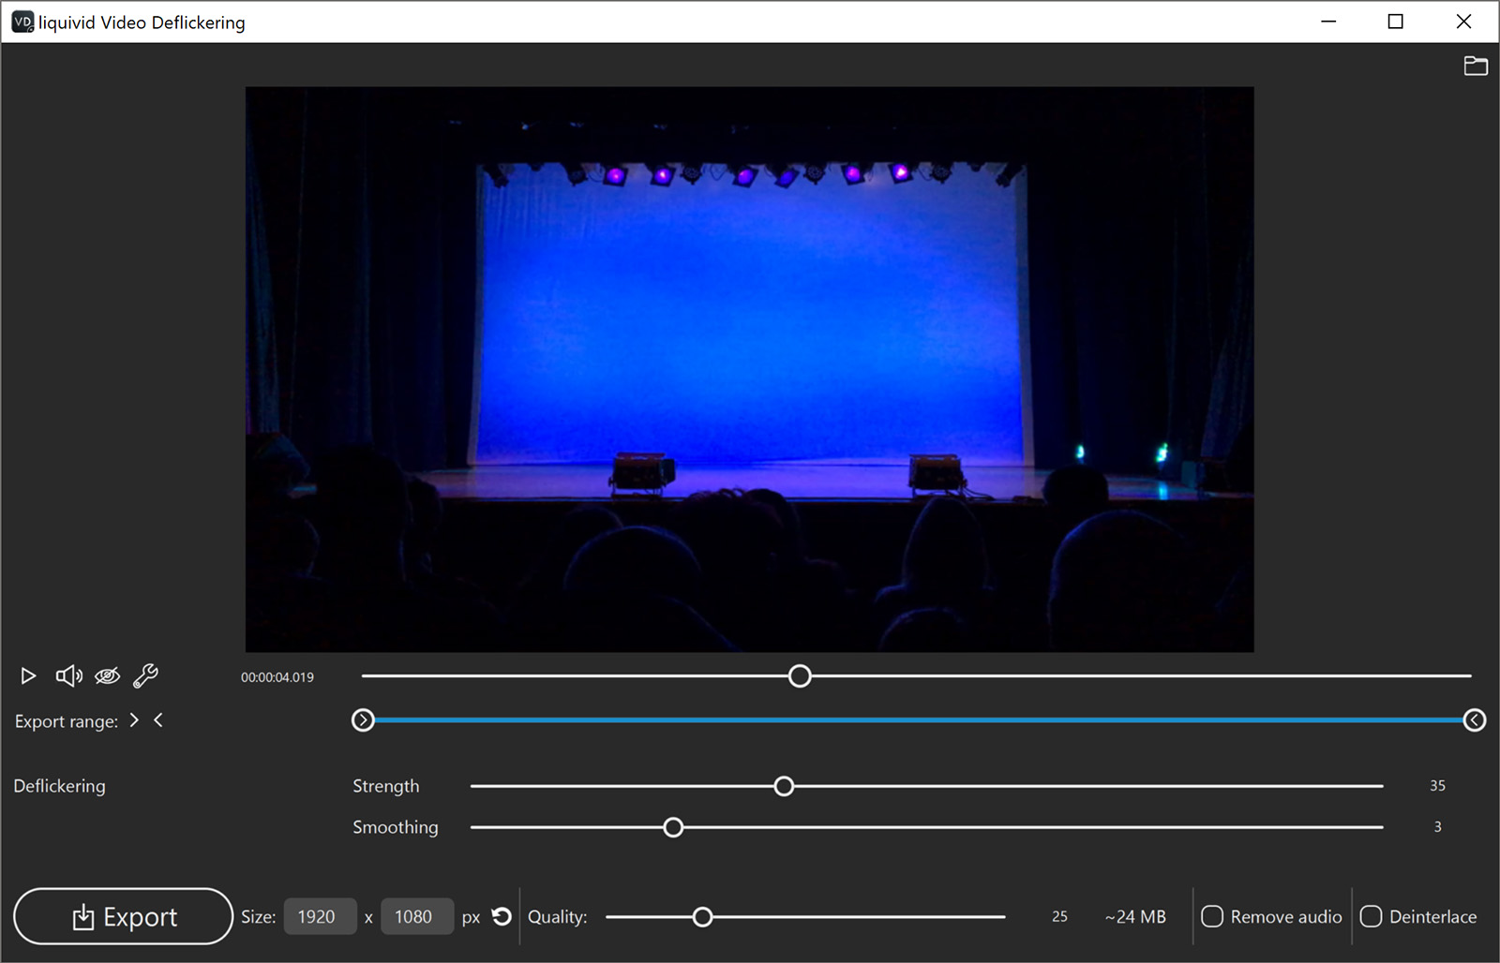The height and width of the screenshot is (963, 1500).
Task: Reset the export size with the revert icon
Action: pos(502,916)
